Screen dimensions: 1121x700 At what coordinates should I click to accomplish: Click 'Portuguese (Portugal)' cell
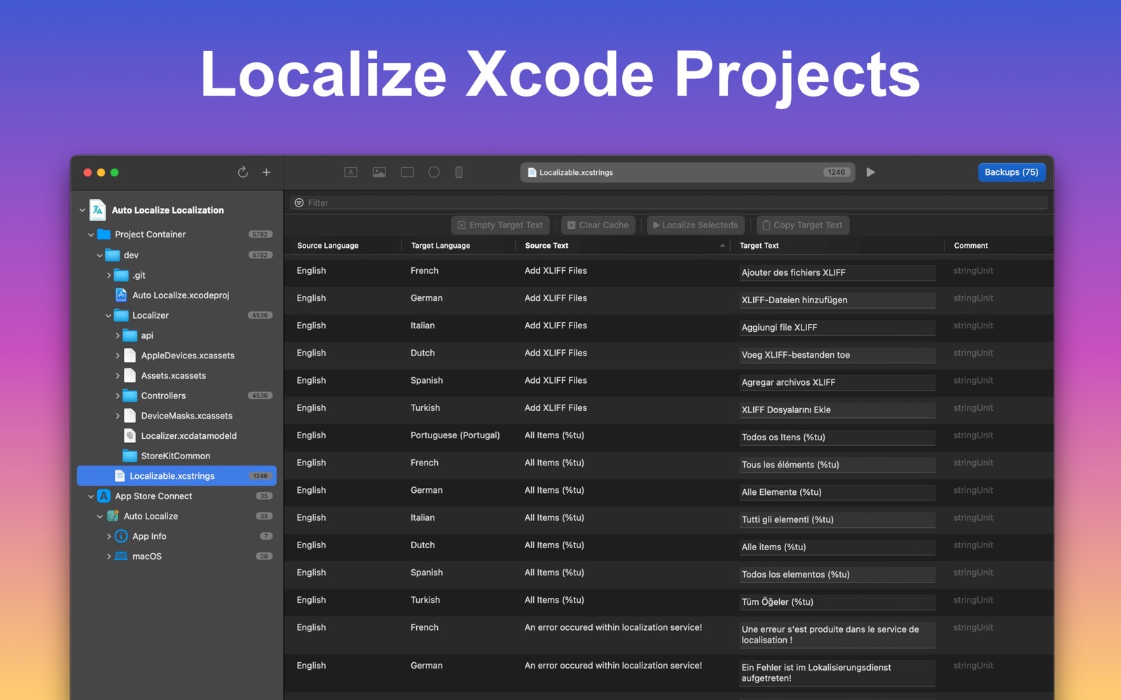coord(455,435)
